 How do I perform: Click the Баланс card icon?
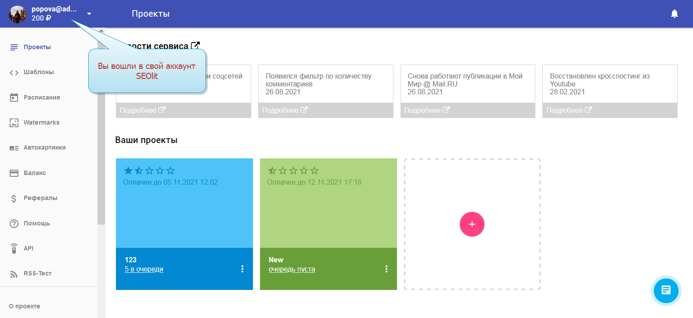[x=14, y=173]
